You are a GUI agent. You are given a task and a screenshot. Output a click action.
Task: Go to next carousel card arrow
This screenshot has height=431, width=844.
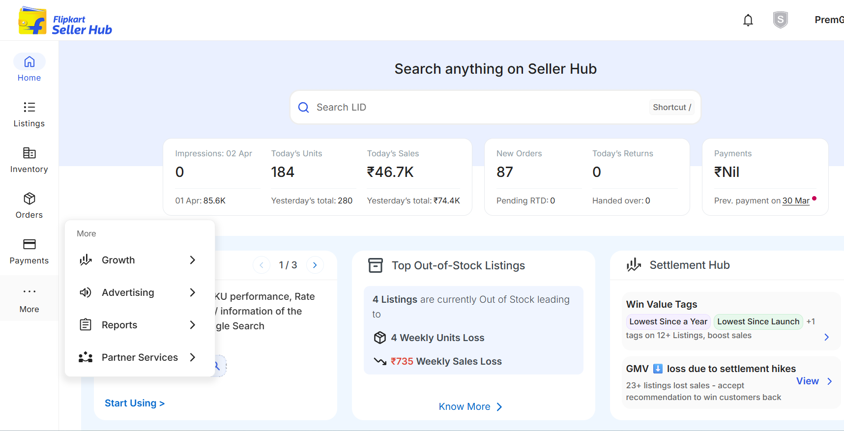[x=315, y=265]
